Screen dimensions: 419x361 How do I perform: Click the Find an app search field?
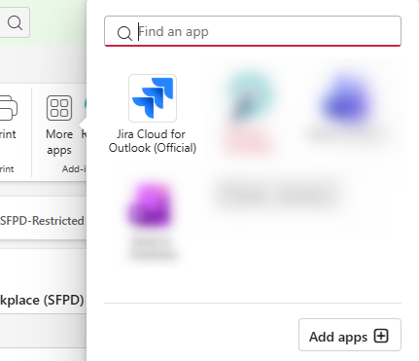253,31
